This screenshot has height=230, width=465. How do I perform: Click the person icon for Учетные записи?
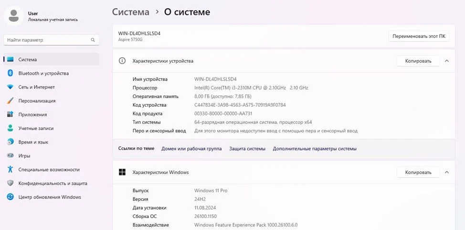11,128
